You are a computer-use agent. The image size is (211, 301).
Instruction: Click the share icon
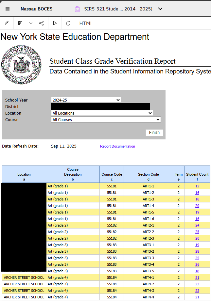[x=41, y=23]
